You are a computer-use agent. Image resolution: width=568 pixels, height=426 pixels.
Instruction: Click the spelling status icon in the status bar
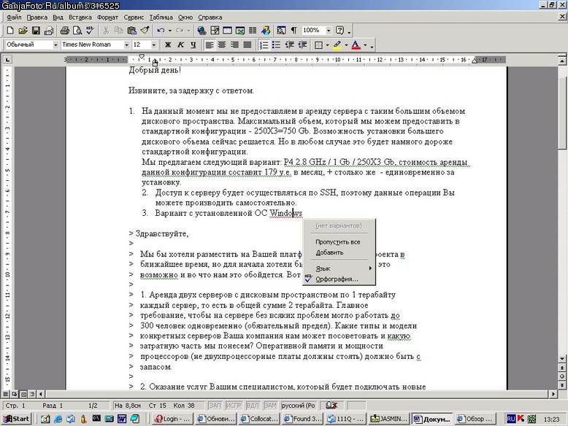331,406
